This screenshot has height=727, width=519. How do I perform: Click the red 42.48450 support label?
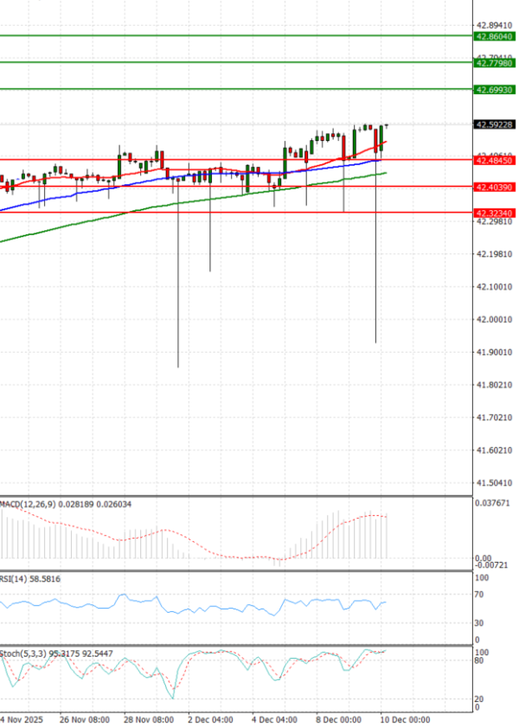tap(495, 160)
